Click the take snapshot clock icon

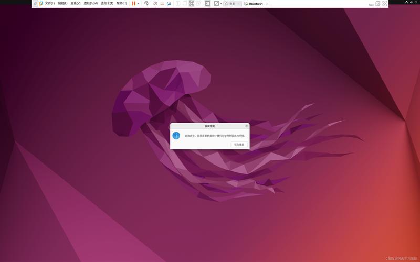[x=155, y=4]
